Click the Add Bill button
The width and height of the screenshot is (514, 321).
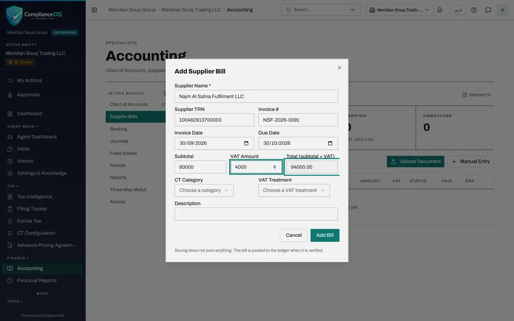[325, 236]
